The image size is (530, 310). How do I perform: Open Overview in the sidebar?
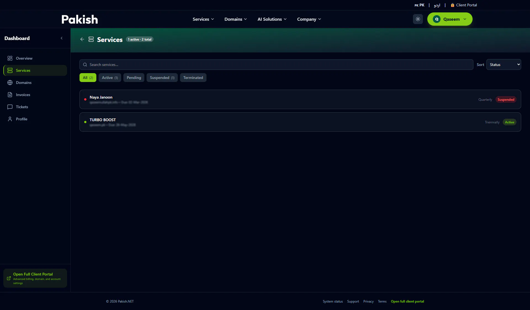[35, 58]
